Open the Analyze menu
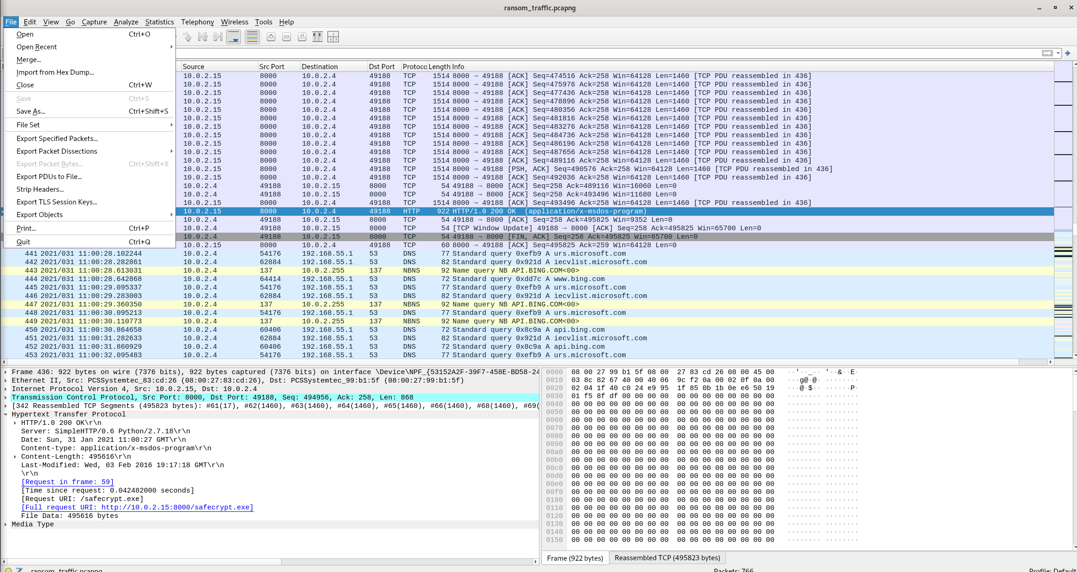 click(x=126, y=22)
